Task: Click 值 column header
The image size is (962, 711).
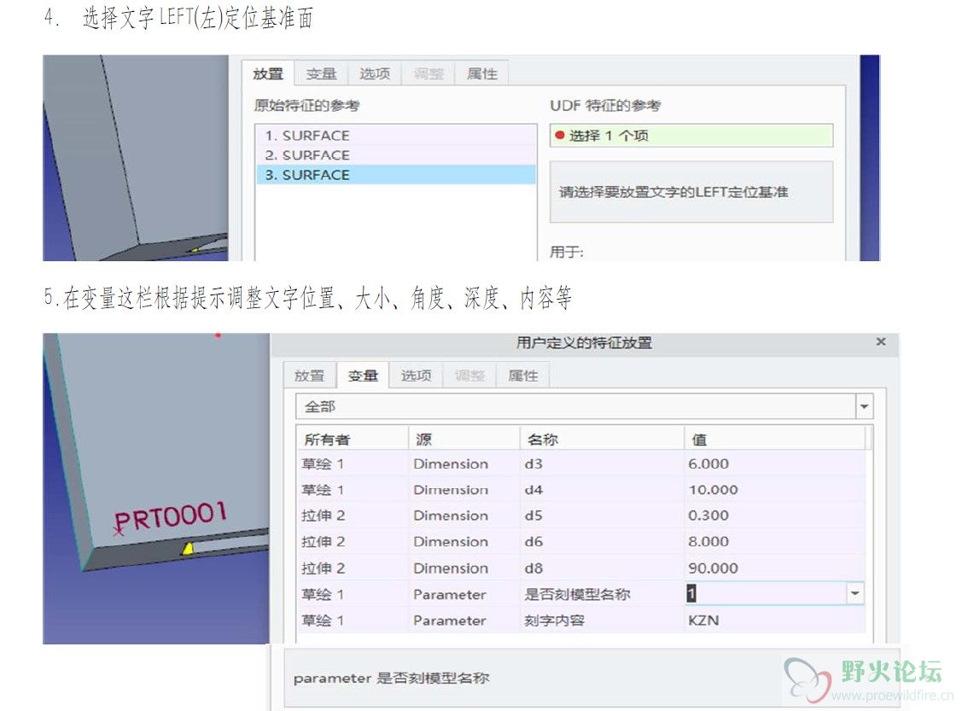Action: 775,440
